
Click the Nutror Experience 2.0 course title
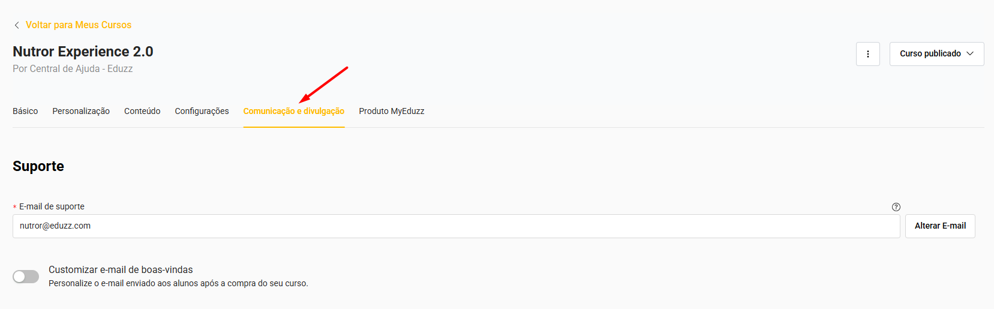click(83, 52)
